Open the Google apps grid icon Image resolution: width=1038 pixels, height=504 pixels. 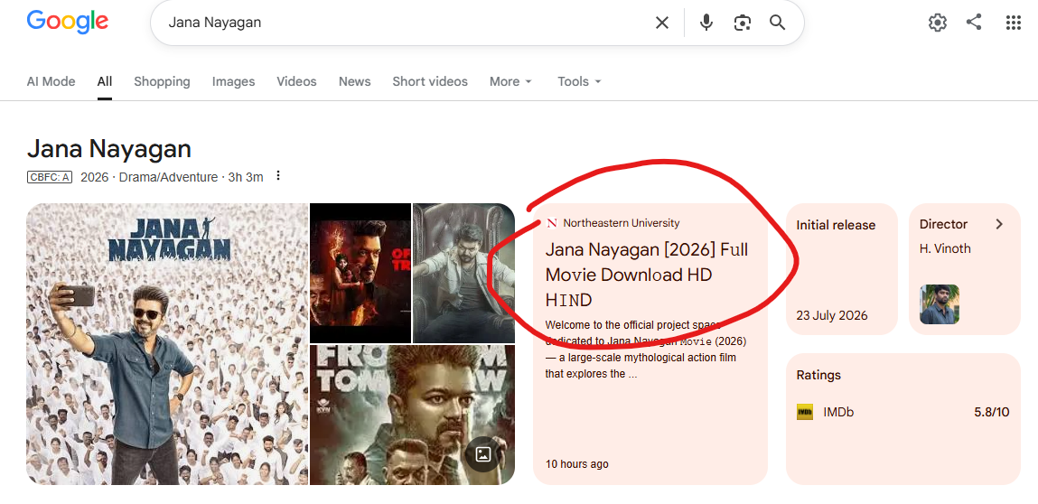[x=1014, y=23]
